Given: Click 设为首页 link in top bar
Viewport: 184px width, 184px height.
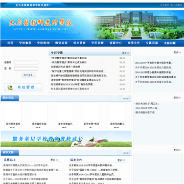Looking at the screenshot, I should 165,5.
